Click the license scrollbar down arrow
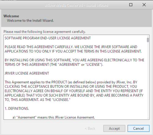 [x=148, y=118]
